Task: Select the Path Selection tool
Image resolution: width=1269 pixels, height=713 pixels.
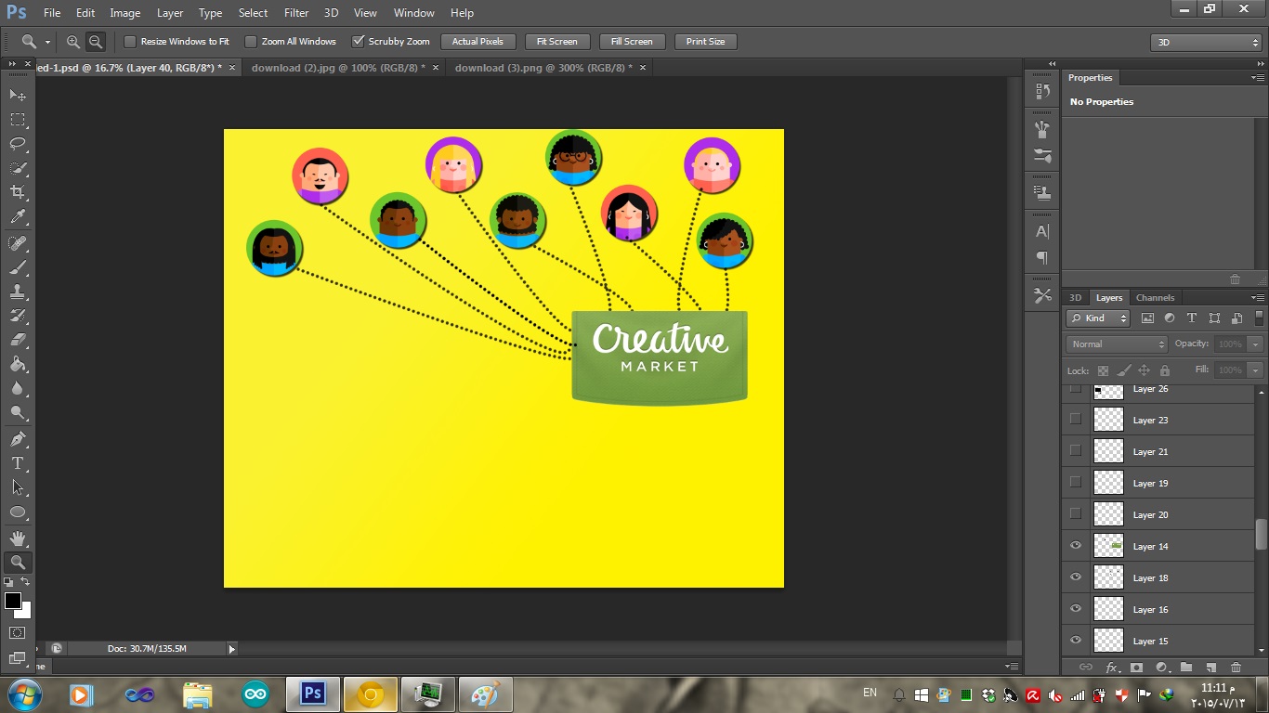Action: pyautogui.click(x=18, y=487)
